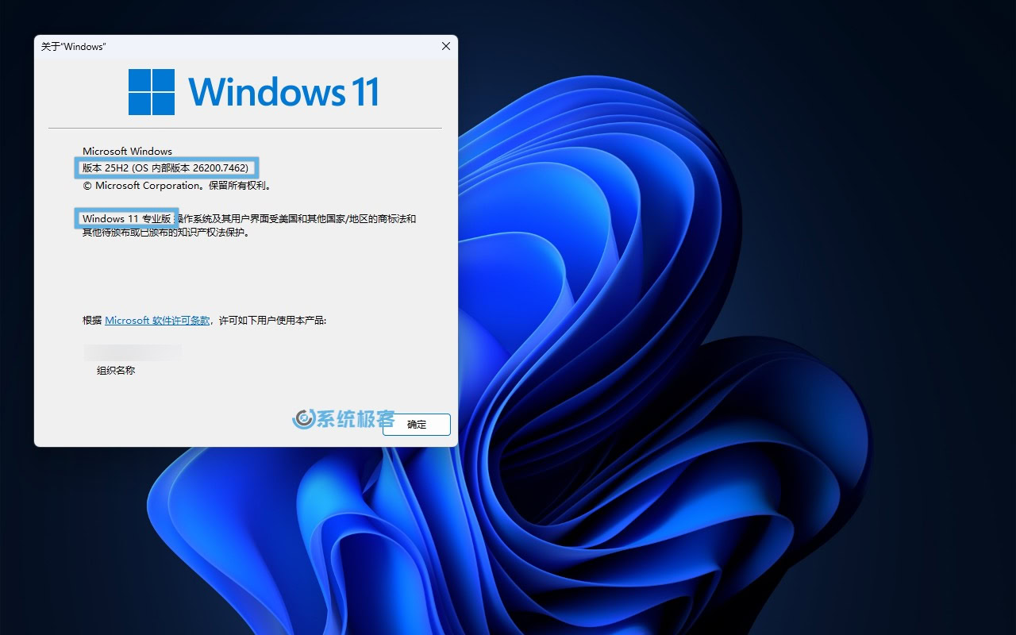1016x635 pixels.
Task: Select the Microsoft Windows label
Action: (x=127, y=152)
